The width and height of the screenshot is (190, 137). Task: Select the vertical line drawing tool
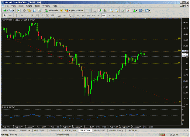[x=16, y=15]
